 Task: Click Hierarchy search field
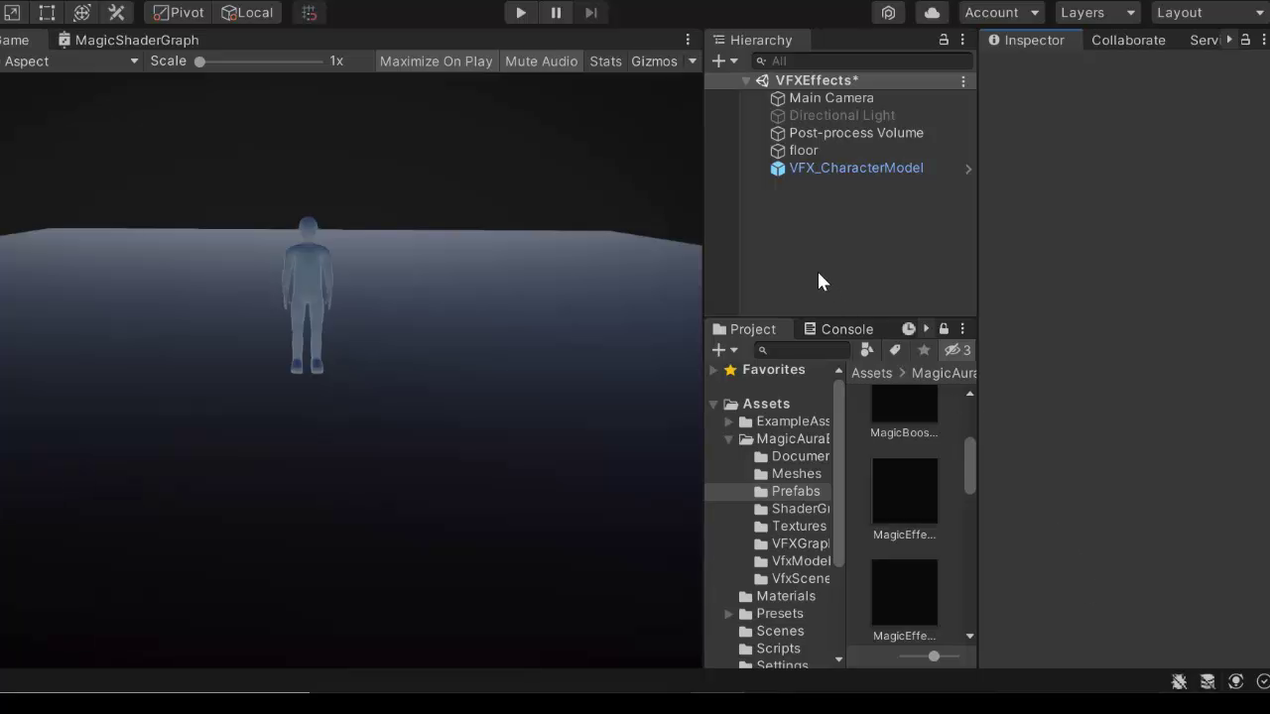861,61
